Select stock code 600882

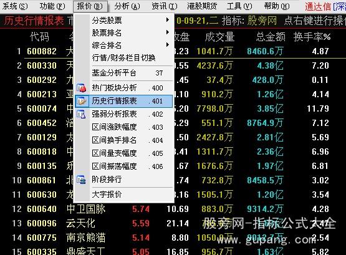coord(42,51)
